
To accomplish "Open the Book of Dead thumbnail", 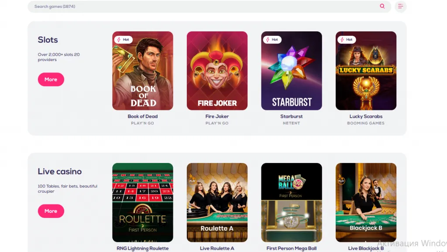I will (x=143, y=71).
